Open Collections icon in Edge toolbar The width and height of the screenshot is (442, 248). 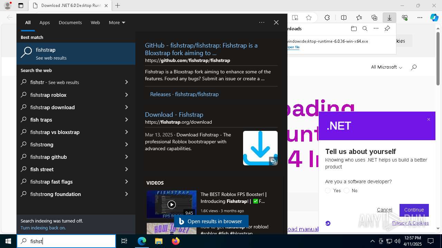(374, 18)
